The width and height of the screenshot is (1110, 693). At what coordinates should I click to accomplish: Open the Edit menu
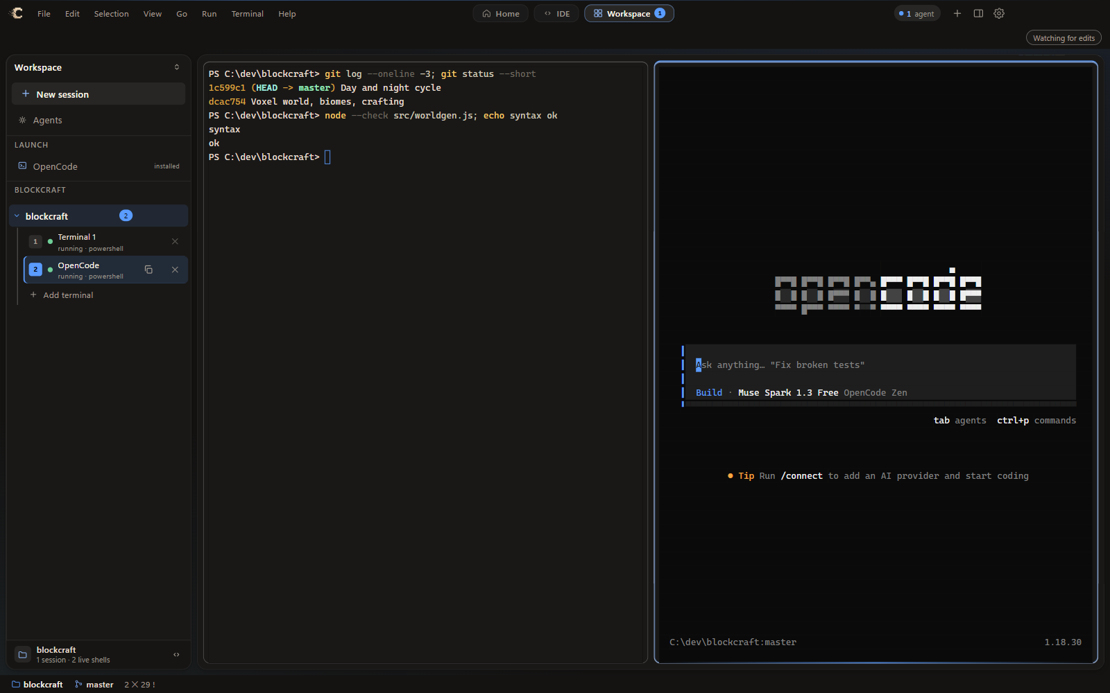pos(72,14)
